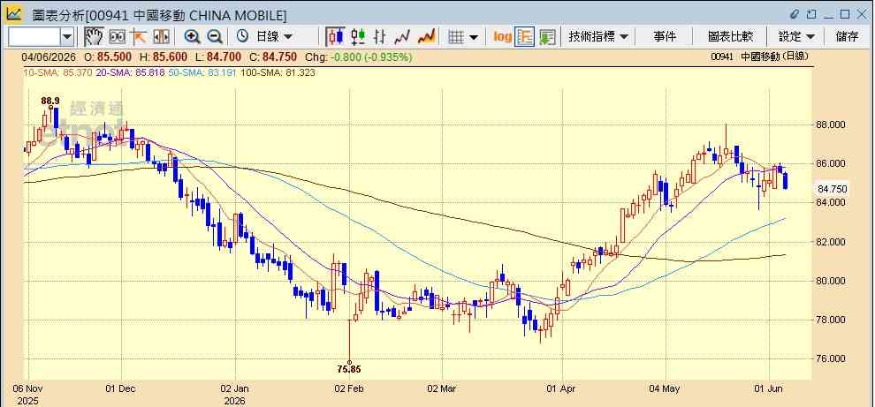This screenshot has height=407, width=875.
Task: Switch to OHLC bar chart style
Action: click(379, 37)
